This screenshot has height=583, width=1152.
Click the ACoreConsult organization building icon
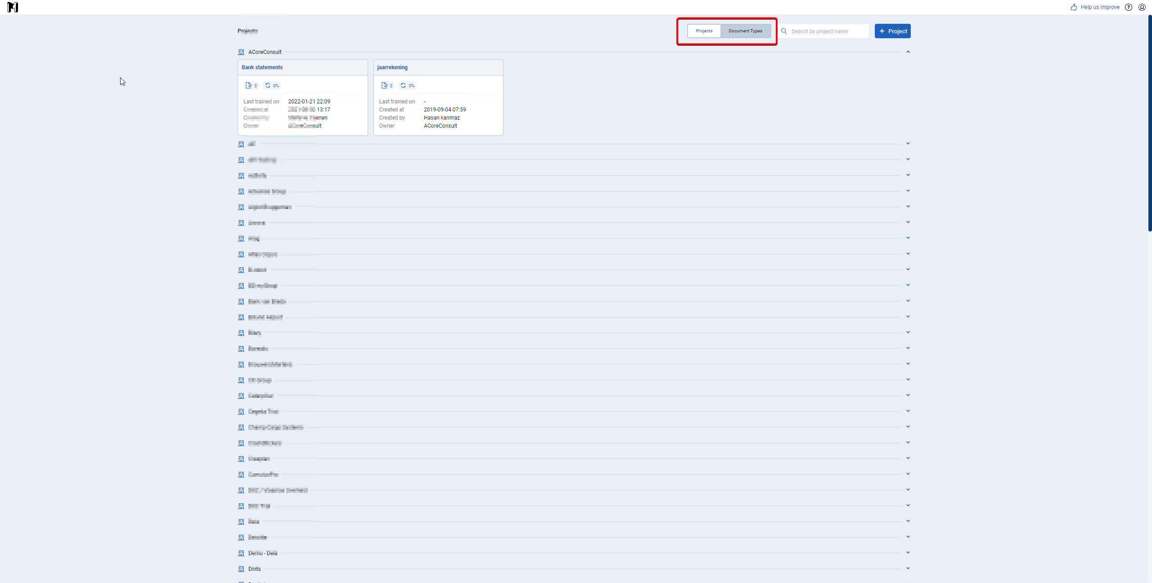pyautogui.click(x=241, y=52)
